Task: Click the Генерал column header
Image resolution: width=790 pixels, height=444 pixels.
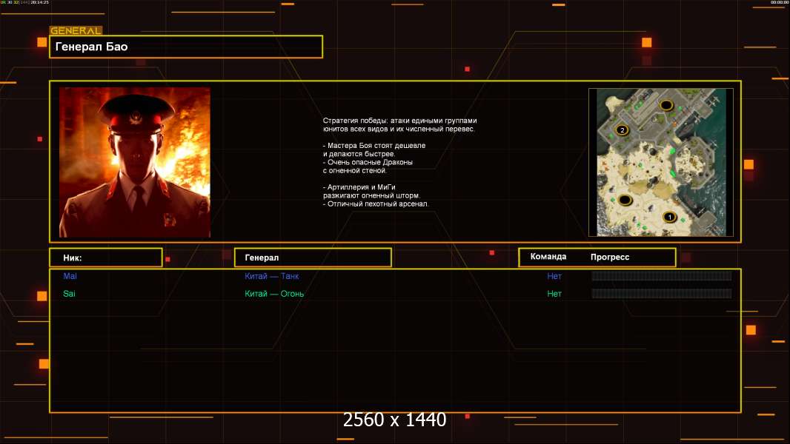Action: (313, 258)
